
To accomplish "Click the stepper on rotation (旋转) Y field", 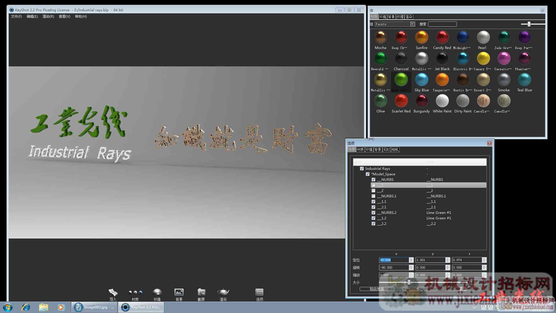I will (x=448, y=267).
